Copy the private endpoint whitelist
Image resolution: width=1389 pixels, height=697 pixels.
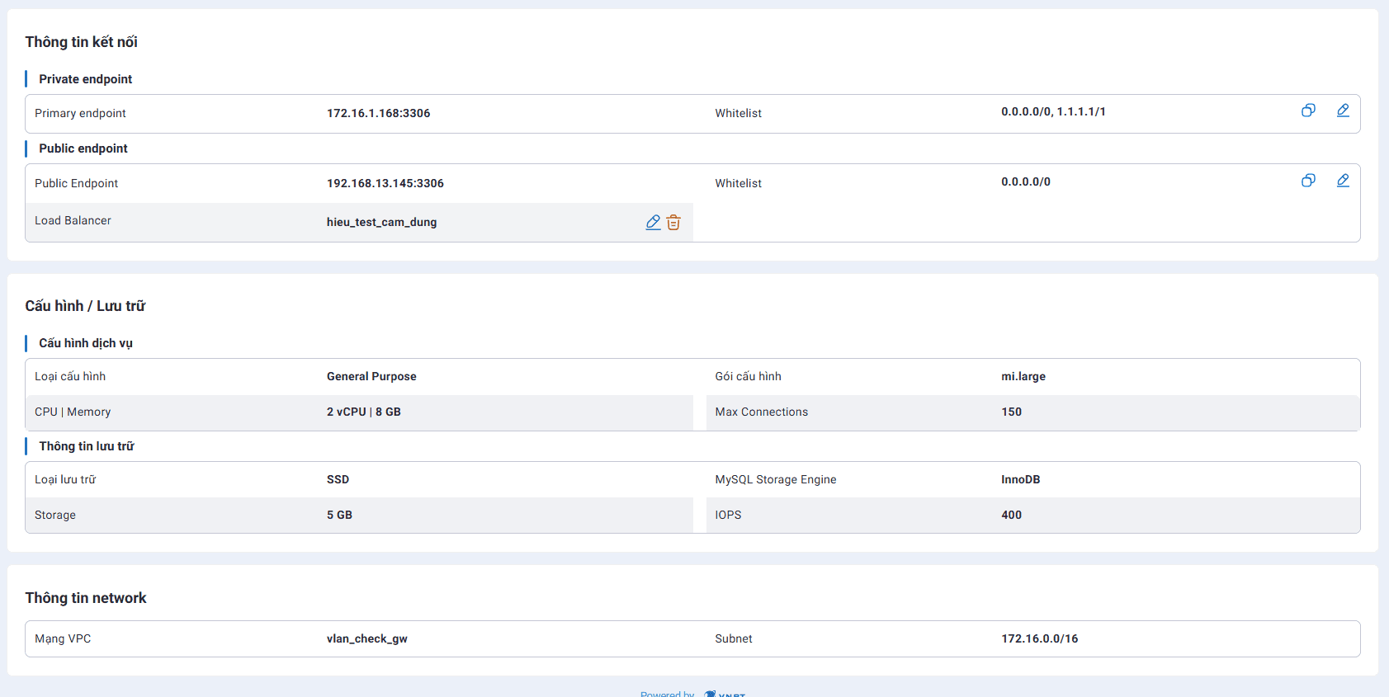pyautogui.click(x=1308, y=111)
